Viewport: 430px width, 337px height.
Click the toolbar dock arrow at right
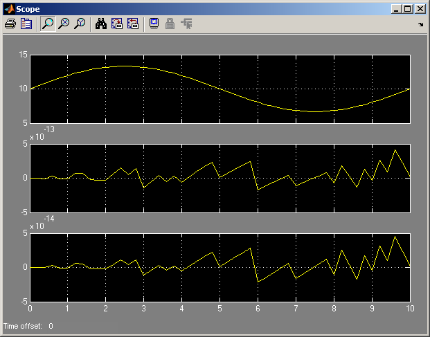(421, 25)
